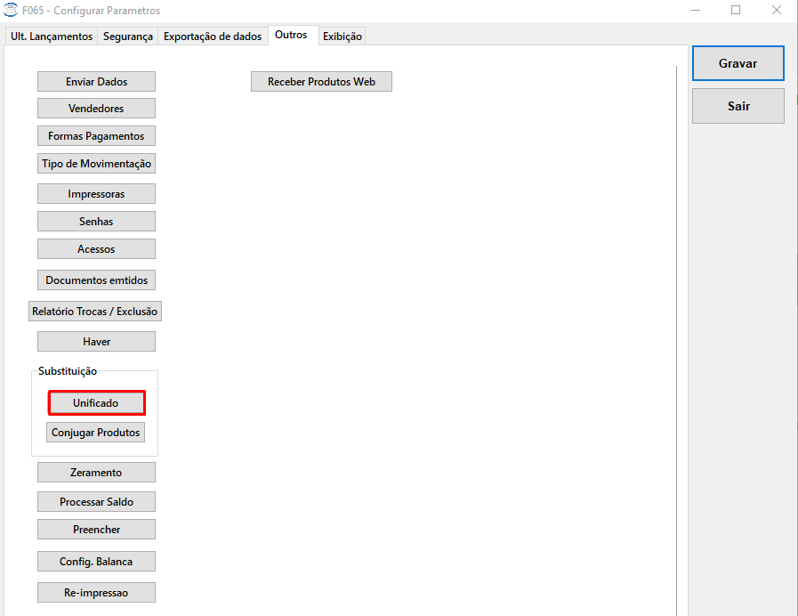798x616 pixels.
Task: Click the Processar Saldo button
Action: point(96,502)
